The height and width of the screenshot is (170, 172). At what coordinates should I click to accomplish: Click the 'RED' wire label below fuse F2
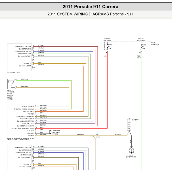click(x=105, y=56)
